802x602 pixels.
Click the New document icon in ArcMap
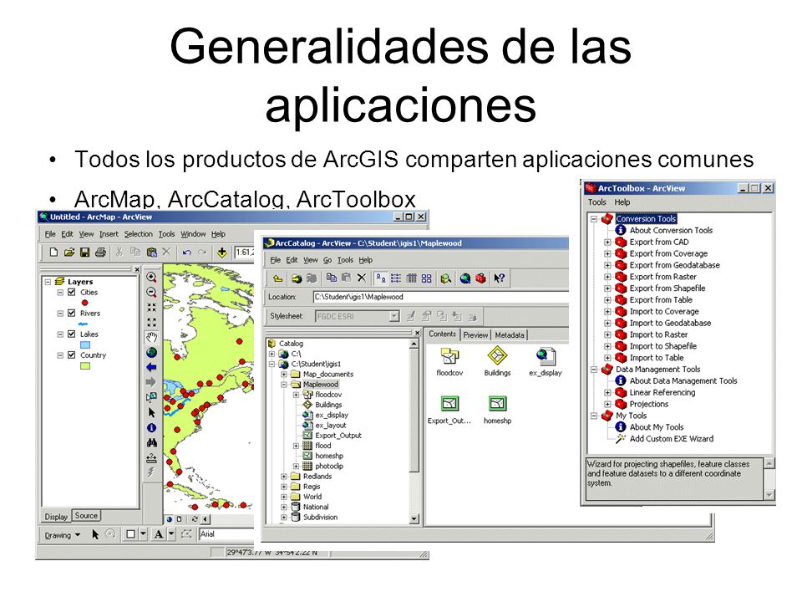pyautogui.click(x=53, y=252)
